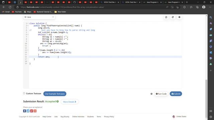Image resolution: width=214 pixels, height=120 pixels.
Task: Open the United States region selector
Action: coord(179,117)
